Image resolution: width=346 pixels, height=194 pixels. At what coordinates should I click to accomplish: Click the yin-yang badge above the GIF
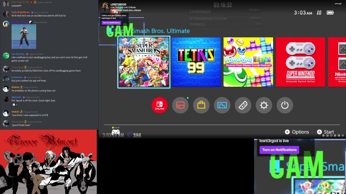30,22
